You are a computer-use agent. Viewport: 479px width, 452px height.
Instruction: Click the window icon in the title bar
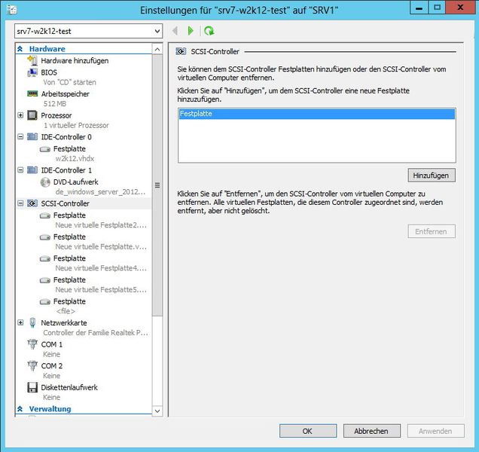tap(11, 10)
